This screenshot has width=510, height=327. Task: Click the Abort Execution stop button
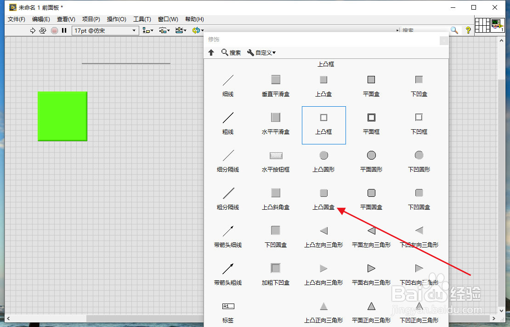click(x=55, y=31)
